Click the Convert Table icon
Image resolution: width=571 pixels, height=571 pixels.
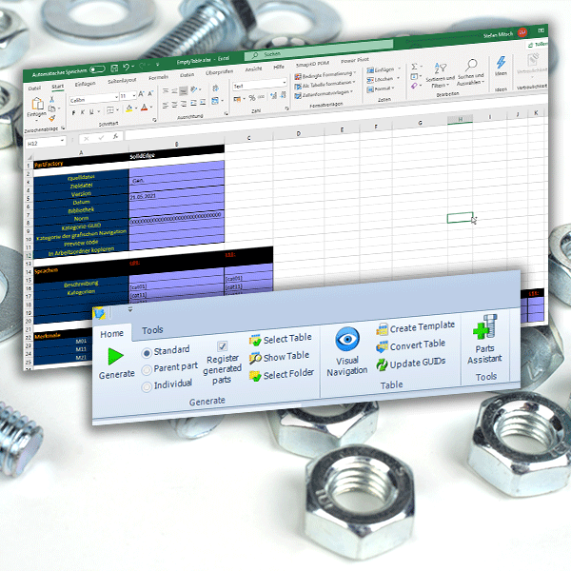[x=382, y=346]
